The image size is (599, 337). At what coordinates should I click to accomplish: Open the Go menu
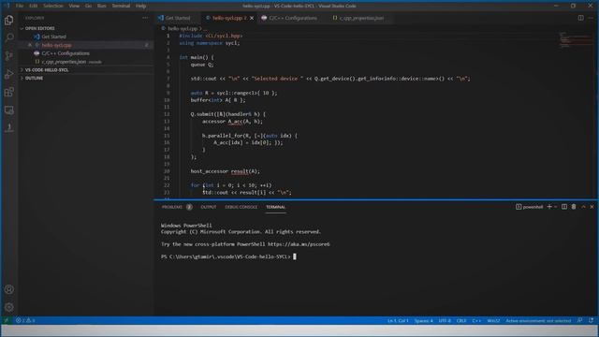[88, 6]
